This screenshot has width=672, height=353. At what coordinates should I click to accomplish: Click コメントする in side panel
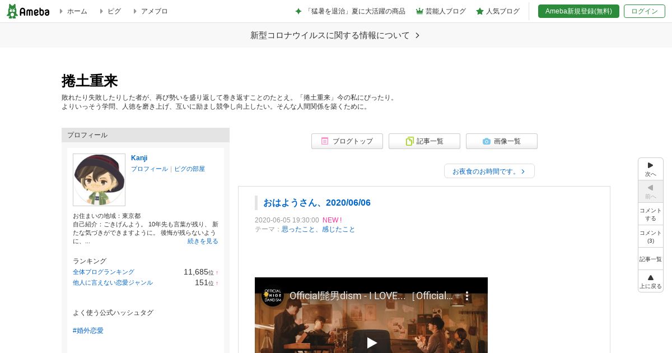[651, 214]
